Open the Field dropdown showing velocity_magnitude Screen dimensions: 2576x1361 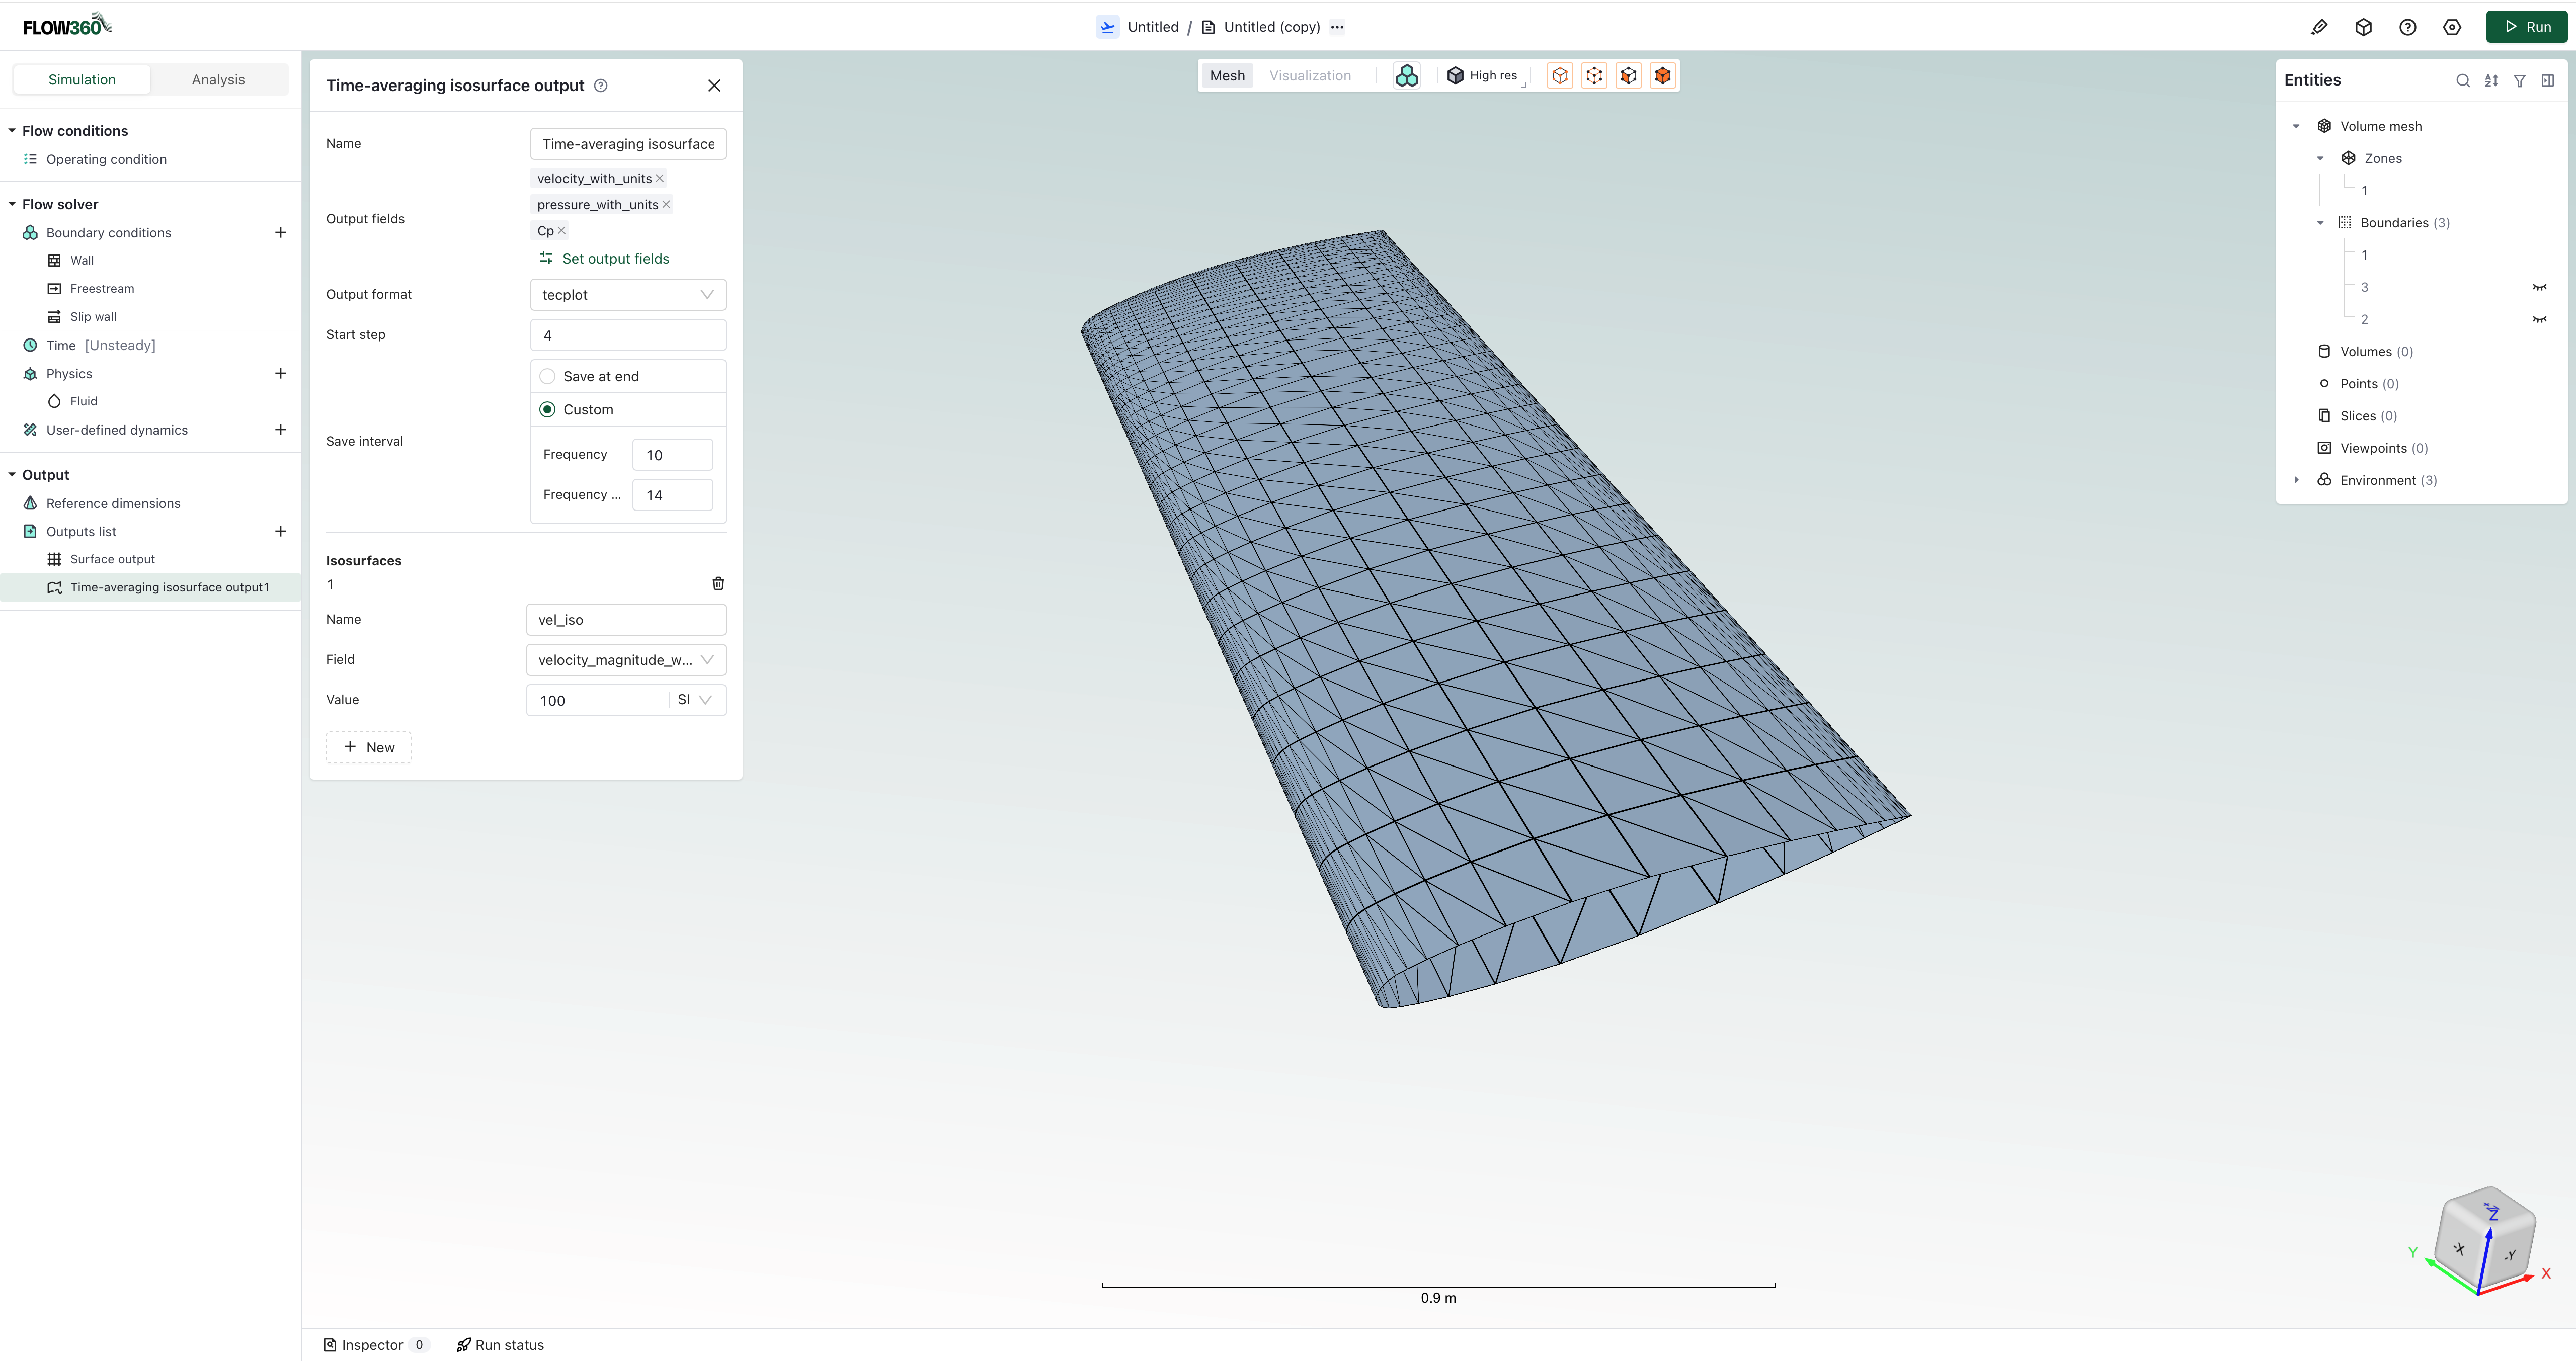pos(626,659)
